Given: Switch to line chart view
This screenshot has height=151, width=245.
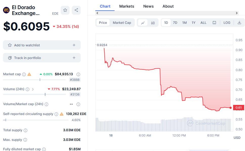Looking at the screenshot, I should [x=143, y=23].
